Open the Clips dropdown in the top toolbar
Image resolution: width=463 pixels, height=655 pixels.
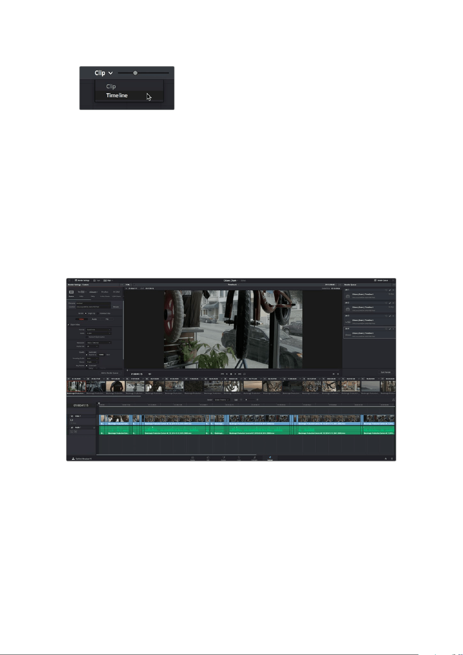click(x=108, y=280)
